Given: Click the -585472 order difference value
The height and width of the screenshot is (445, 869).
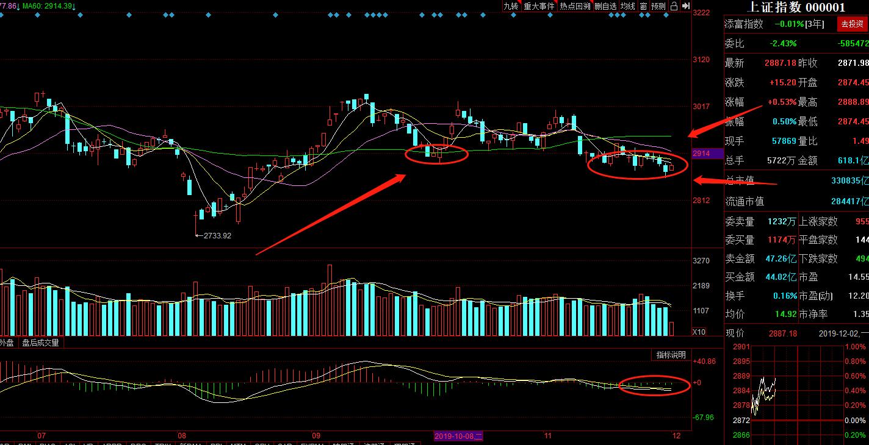Looking at the screenshot, I should [x=853, y=44].
